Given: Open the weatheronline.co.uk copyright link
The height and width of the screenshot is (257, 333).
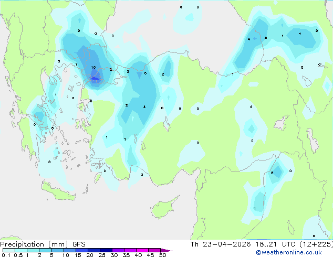Looking at the screenshot, I should tap(289, 252).
